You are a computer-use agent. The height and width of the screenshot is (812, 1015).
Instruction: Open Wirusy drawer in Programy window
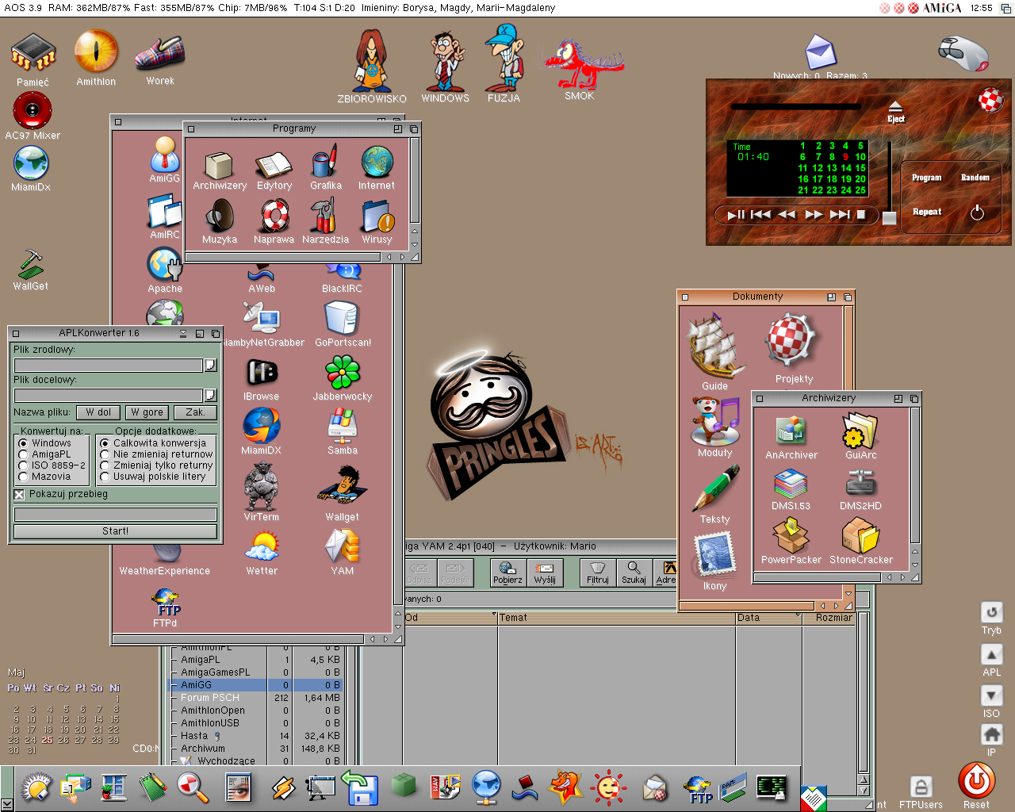click(x=377, y=216)
